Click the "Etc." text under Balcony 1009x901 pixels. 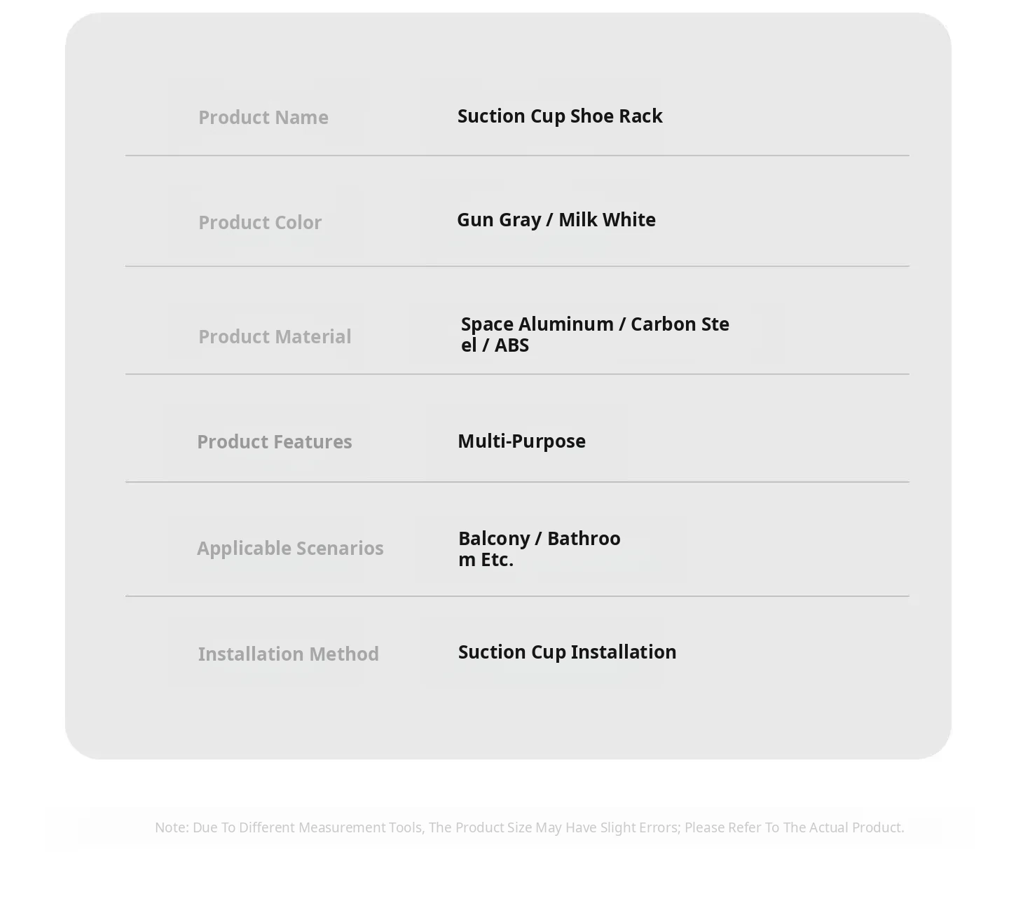pyautogui.click(x=497, y=560)
